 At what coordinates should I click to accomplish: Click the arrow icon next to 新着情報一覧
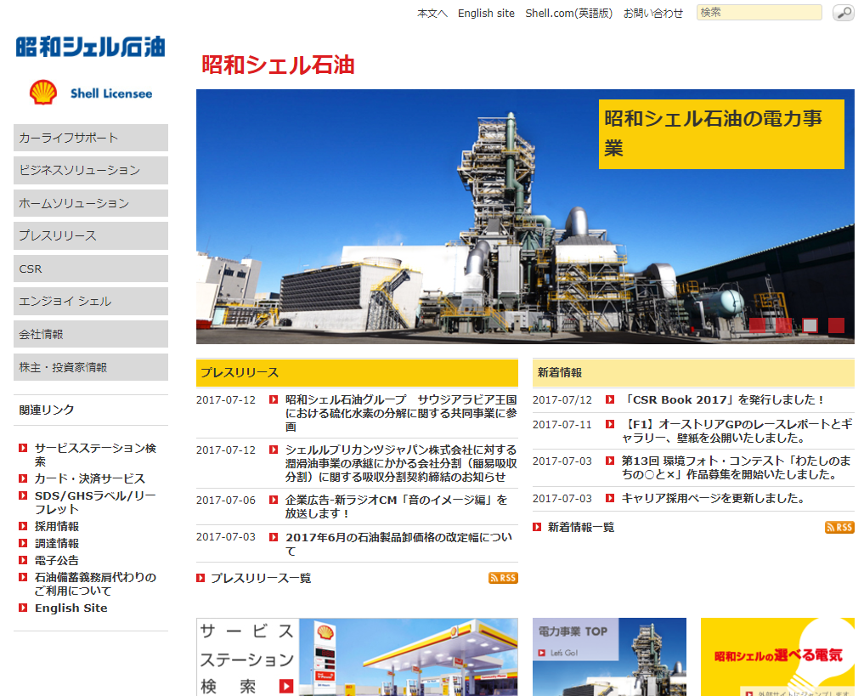537,528
